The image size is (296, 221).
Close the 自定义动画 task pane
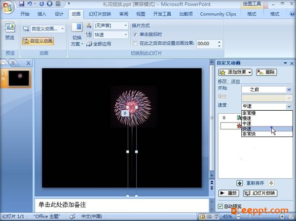coord(292,63)
